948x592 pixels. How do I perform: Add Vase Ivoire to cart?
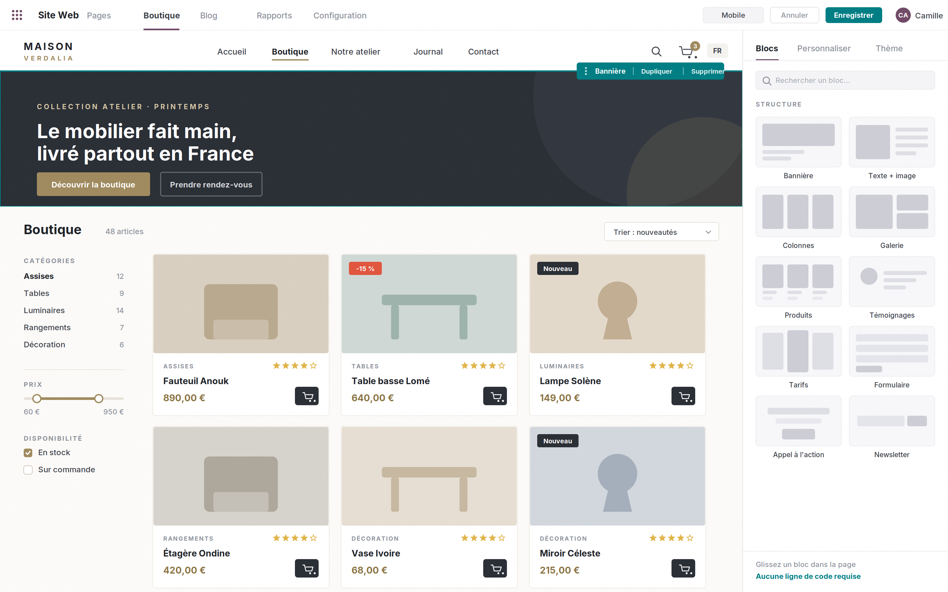coord(495,568)
